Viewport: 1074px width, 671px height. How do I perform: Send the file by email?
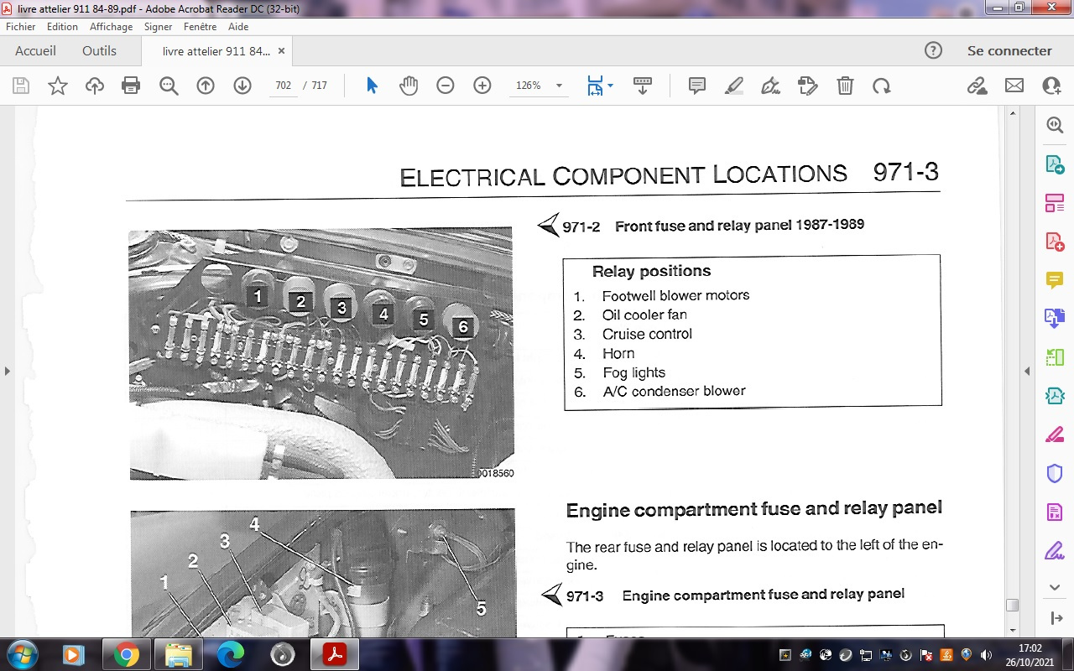(x=1014, y=86)
